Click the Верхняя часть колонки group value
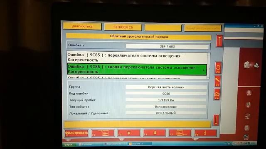The width and height of the screenshot is (266, 149). click(166, 87)
